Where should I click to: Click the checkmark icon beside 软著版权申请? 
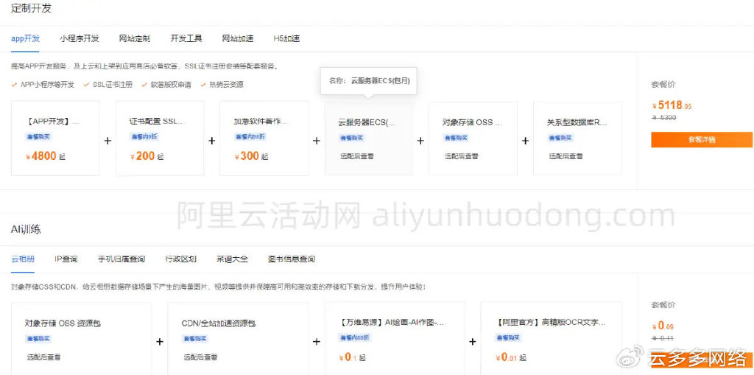pyautogui.click(x=144, y=85)
